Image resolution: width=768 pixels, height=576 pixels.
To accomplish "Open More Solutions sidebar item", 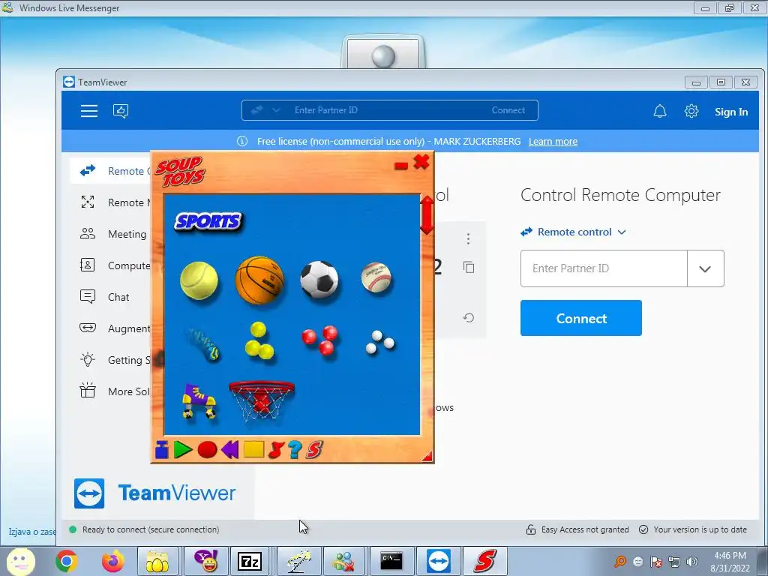I will click(x=111, y=391).
